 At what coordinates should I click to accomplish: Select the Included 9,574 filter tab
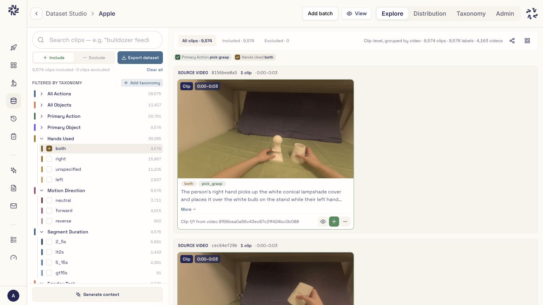pyautogui.click(x=238, y=41)
